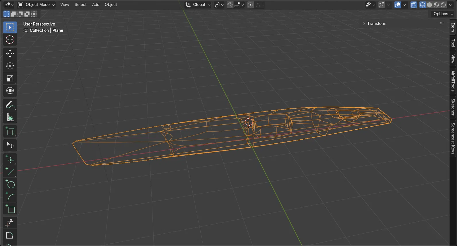Click the User Perspective label
Screen dimensions: 457x246
click(x=39, y=24)
